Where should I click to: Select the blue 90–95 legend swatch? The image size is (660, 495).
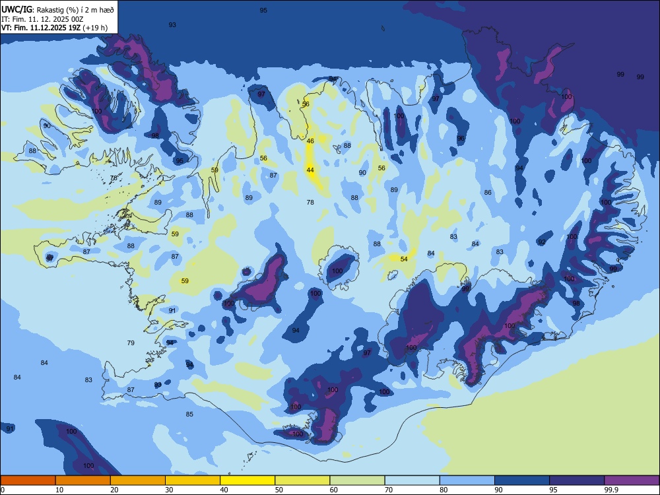tap(522, 480)
